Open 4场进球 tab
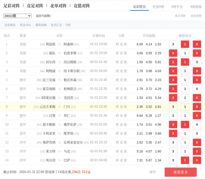The width and height of the screenshot is (205, 179). tap(196, 6)
